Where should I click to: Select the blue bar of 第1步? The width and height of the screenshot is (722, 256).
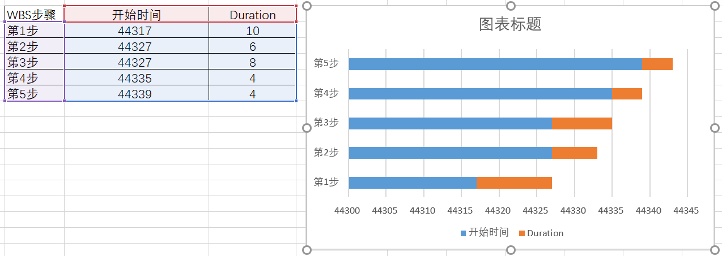pos(413,183)
